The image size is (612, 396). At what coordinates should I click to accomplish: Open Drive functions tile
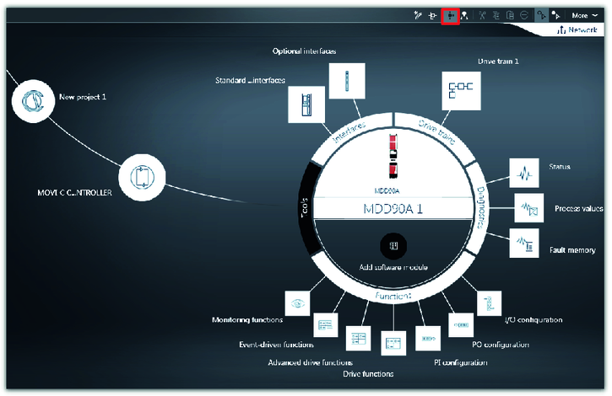pos(393,345)
